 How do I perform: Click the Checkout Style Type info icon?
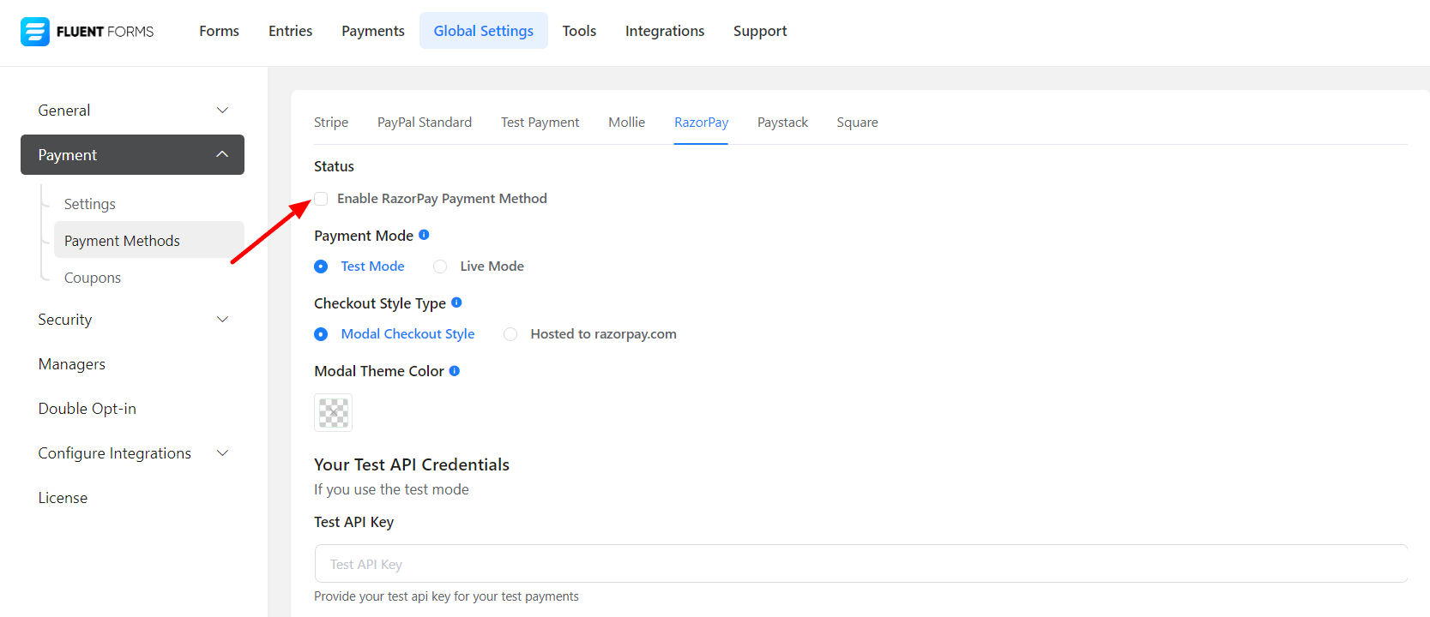coord(456,303)
